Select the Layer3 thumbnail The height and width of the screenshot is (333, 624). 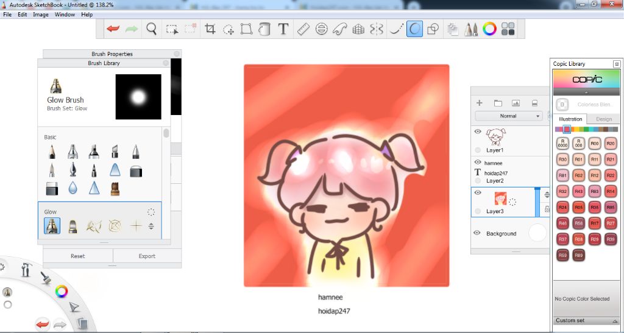coord(500,198)
